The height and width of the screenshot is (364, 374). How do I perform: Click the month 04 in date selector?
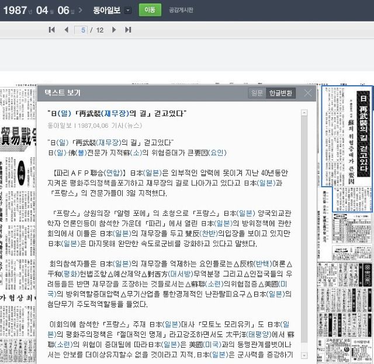(x=42, y=10)
